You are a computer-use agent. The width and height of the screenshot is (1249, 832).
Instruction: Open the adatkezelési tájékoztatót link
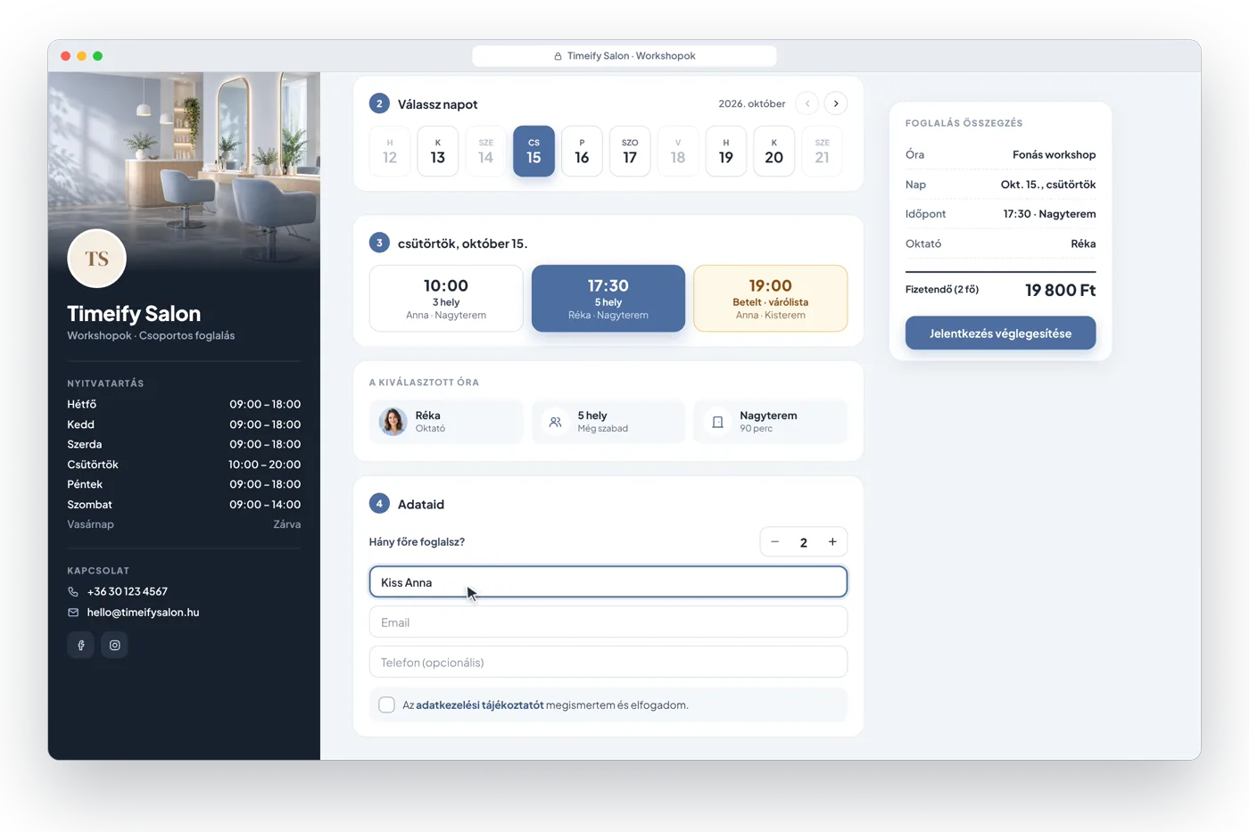point(480,704)
